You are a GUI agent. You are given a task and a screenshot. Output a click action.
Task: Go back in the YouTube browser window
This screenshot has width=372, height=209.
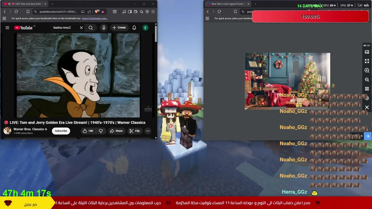tap(5, 12)
